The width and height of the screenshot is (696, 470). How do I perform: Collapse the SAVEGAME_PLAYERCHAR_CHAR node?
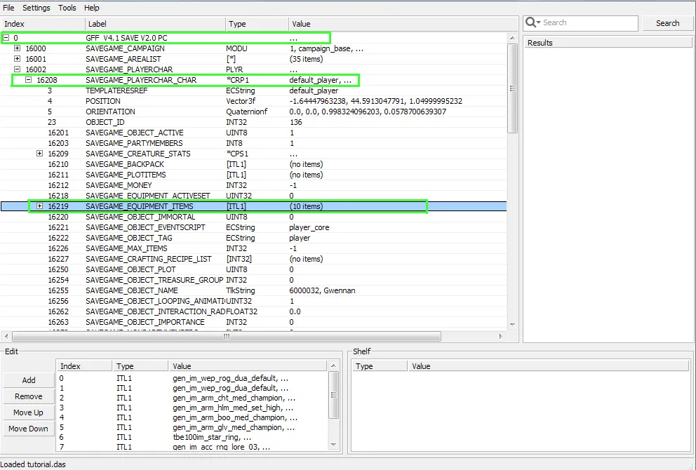click(29, 80)
